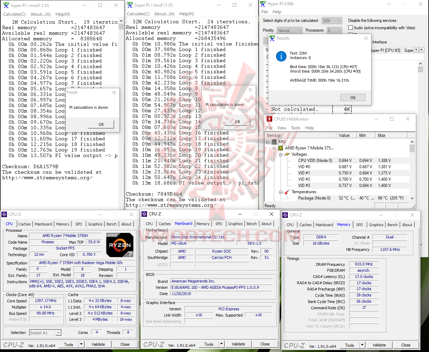Click the MSI computer icon in the sensor tree
The height and width of the screenshot is (352, 429).
click(274, 142)
